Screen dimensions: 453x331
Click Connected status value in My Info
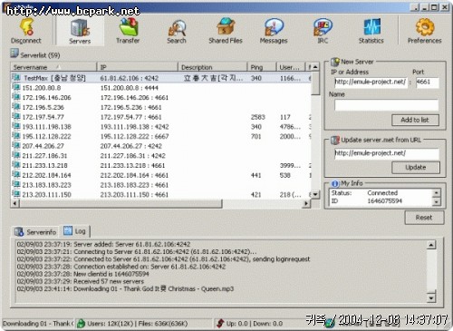click(x=382, y=193)
